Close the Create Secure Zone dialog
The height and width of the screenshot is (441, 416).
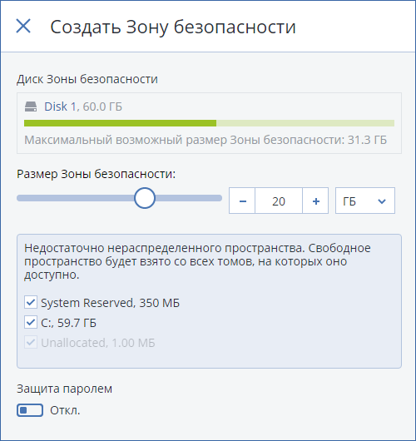(x=23, y=26)
